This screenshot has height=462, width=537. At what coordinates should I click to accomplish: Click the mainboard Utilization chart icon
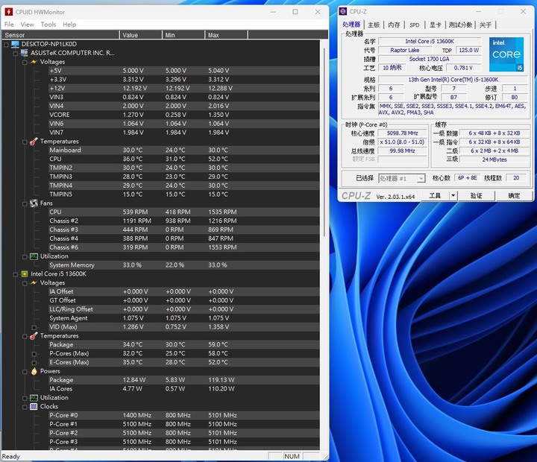[34, 256]
